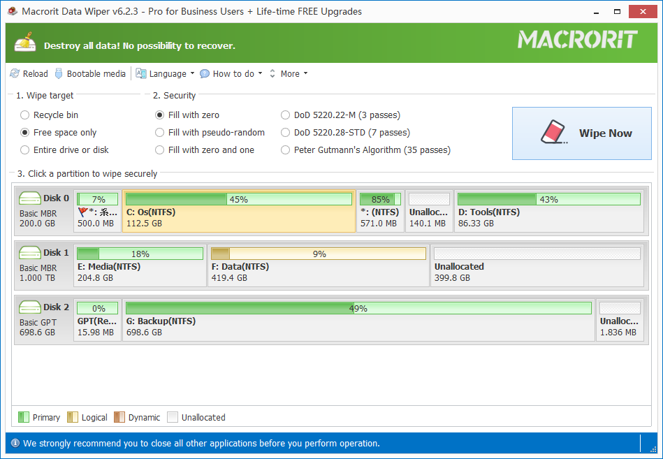The height and width of the screenshot is (459, 663).
Task: Click the Macrorit logo in banner
Action: click(x=577, y=40)
